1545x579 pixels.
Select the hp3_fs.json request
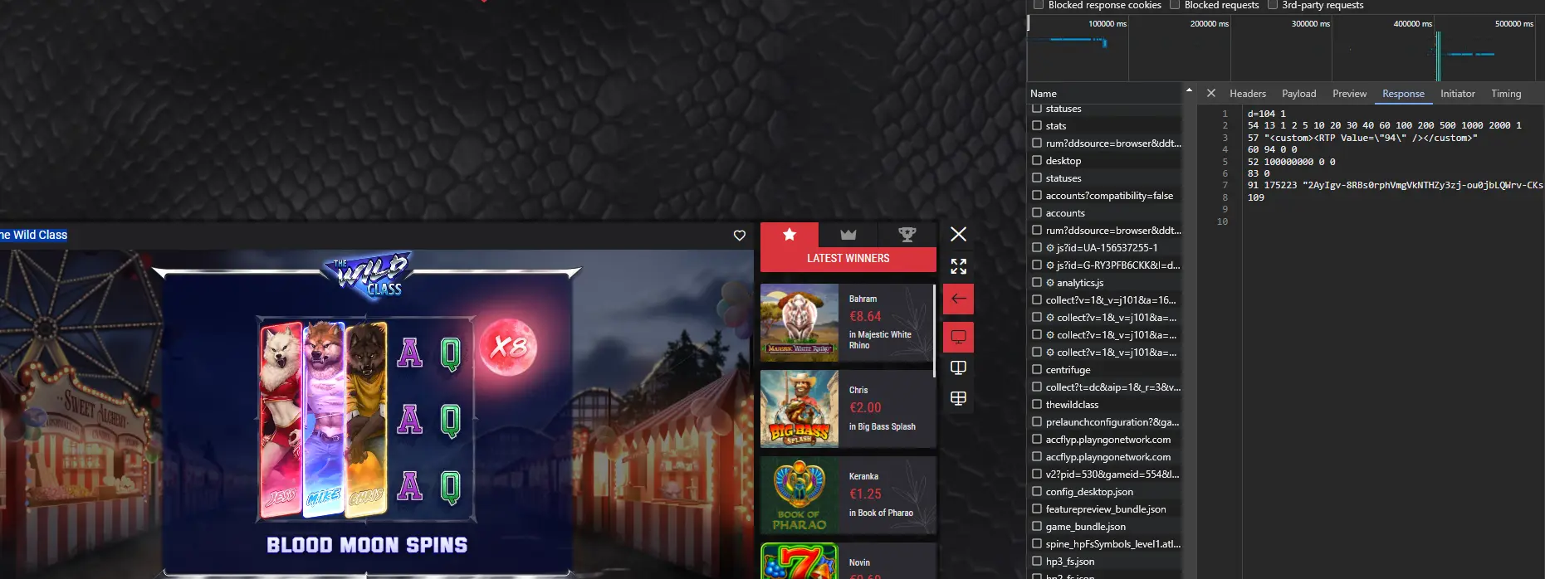coord(1104,562)
